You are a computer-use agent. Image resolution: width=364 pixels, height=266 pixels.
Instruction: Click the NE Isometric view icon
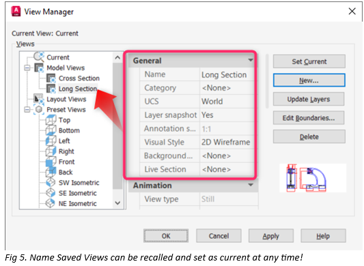(51, 203)
